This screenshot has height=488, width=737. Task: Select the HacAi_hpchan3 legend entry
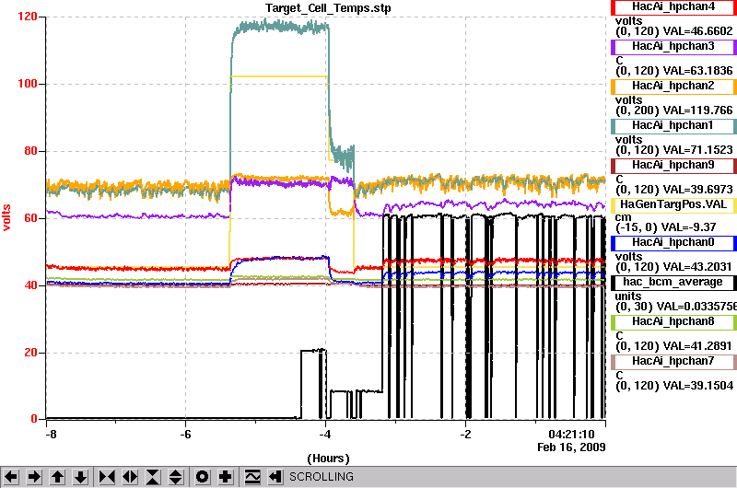click(673, 47)
